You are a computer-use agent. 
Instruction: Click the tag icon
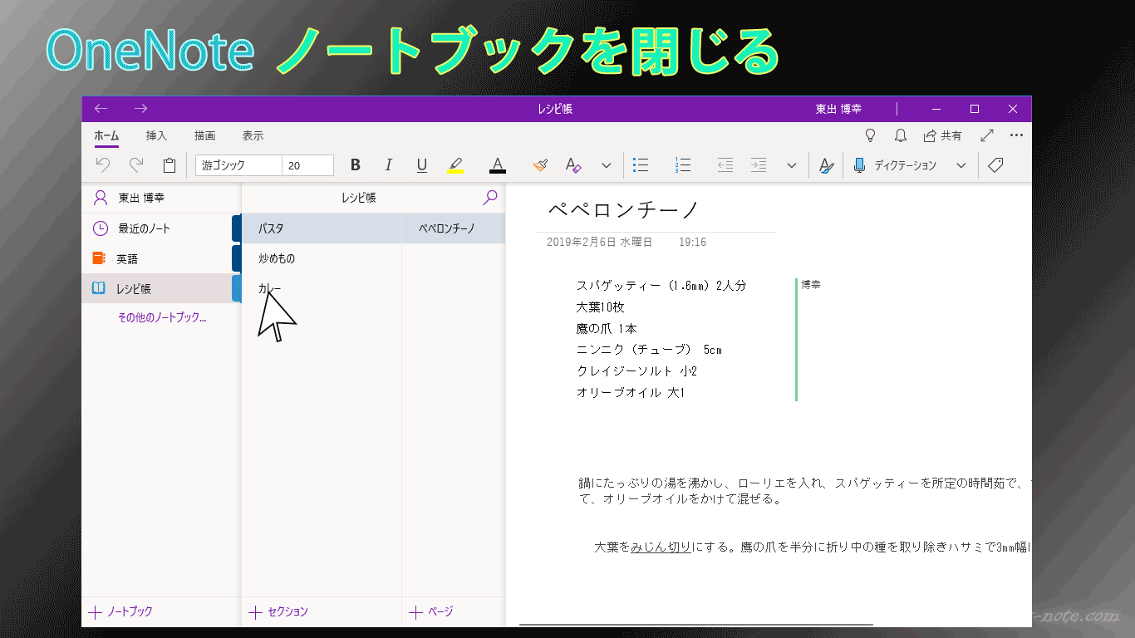(x=995, y=165)
